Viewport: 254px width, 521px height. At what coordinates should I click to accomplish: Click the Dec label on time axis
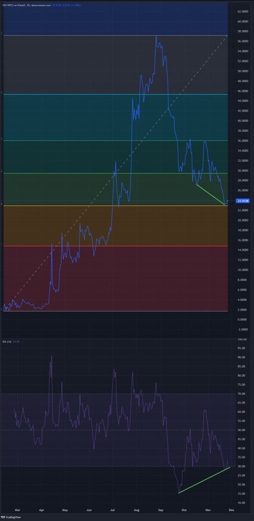tap(231, 510)
